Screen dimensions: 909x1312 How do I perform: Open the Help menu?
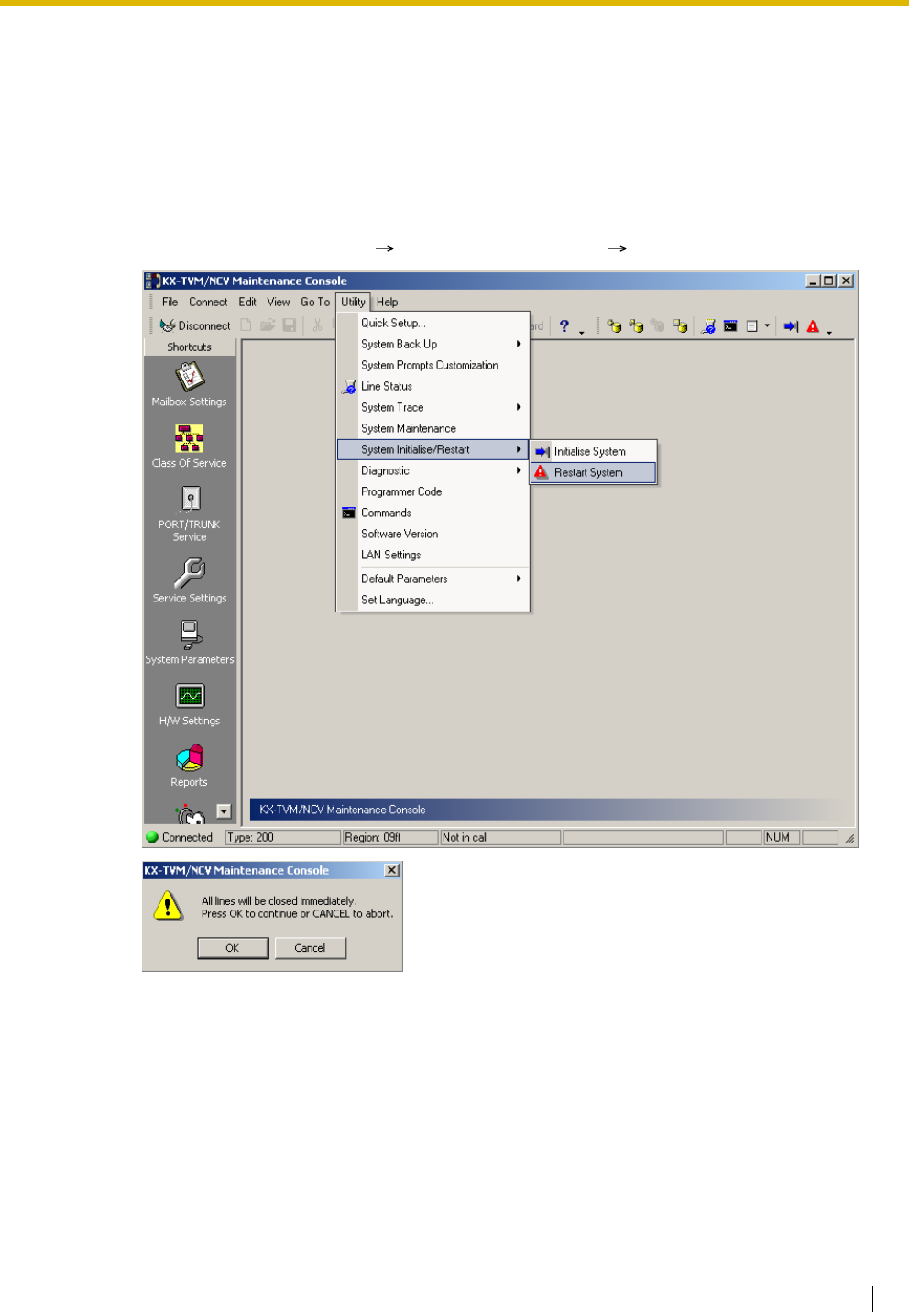click(x=388, y=302)
